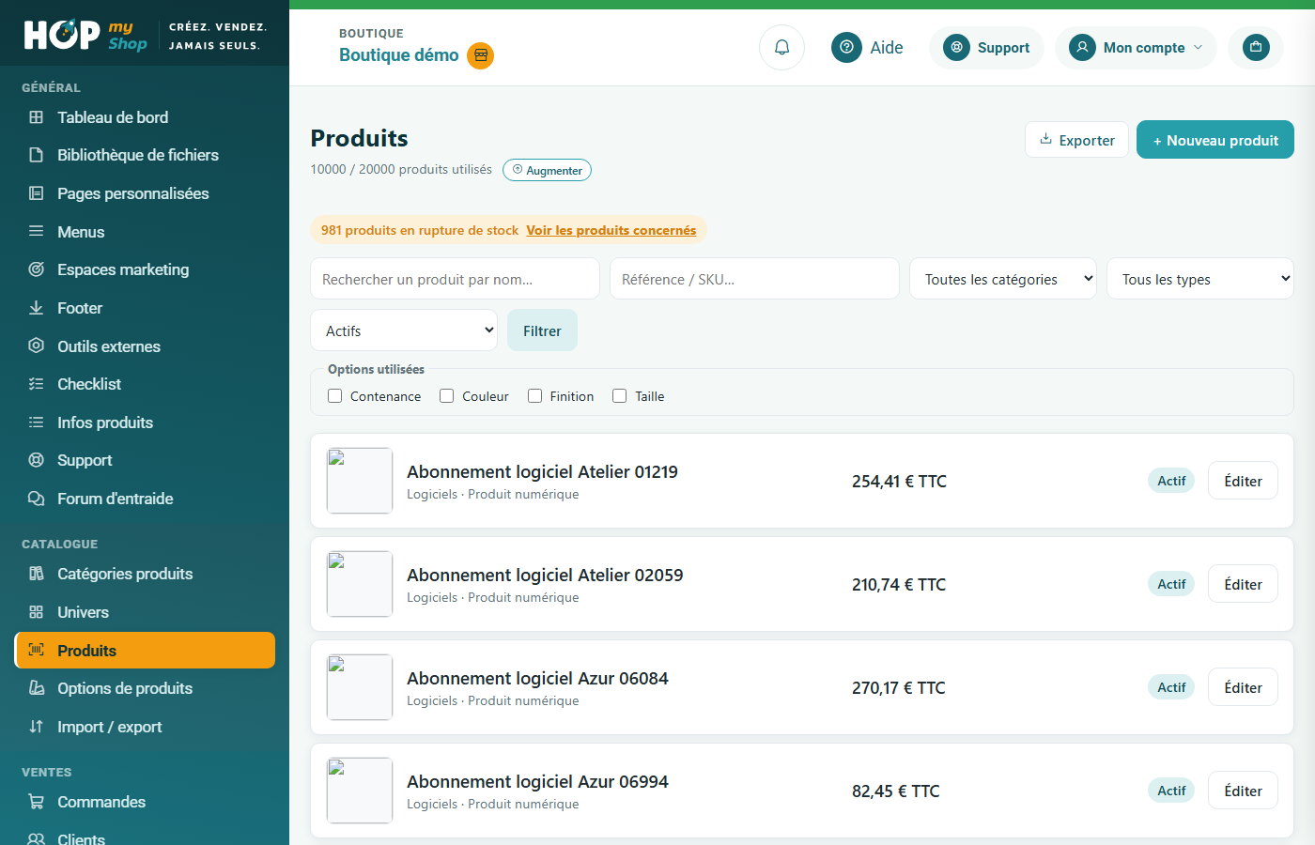Viewport: 1315px width, 845px height.
Task: Click the Espaces marketing target icon
Action: (37, 269)
